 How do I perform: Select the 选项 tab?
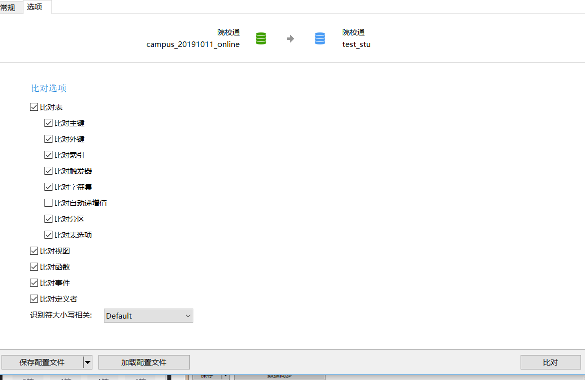tap(35, 7)
